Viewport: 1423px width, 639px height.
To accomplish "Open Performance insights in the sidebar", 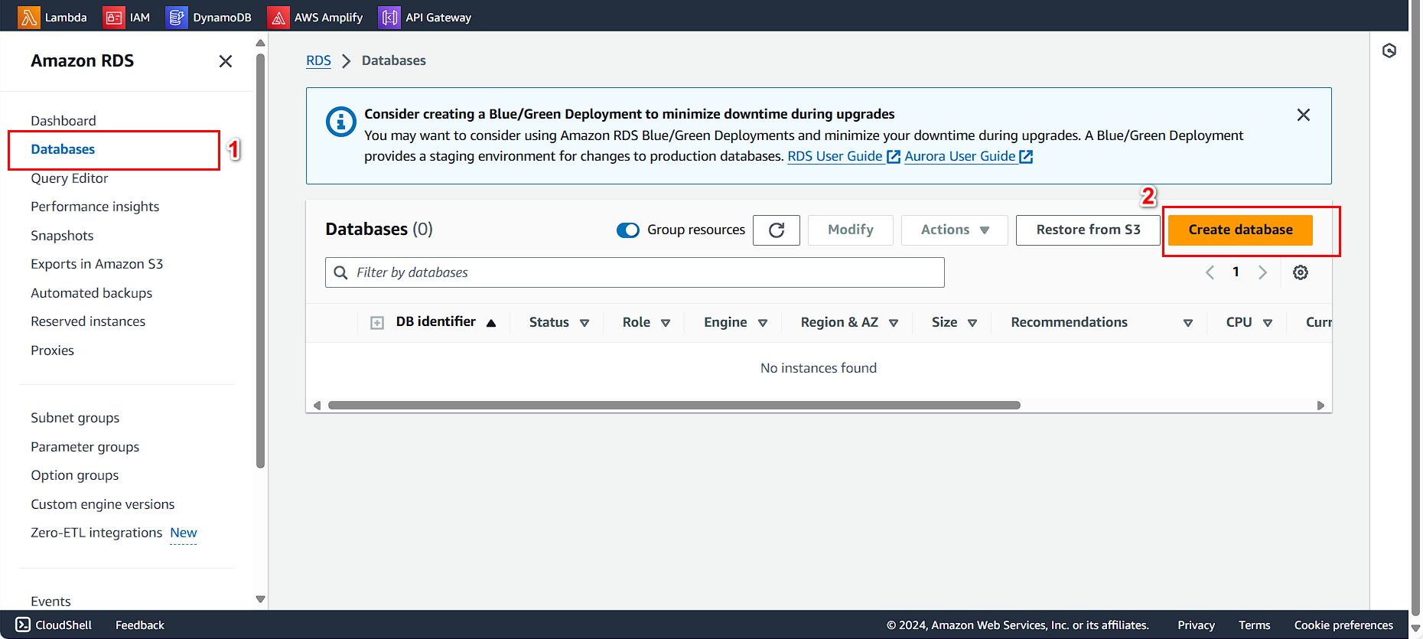I will point(95,207).
